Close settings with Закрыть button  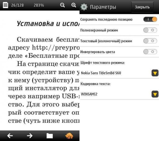142,7
